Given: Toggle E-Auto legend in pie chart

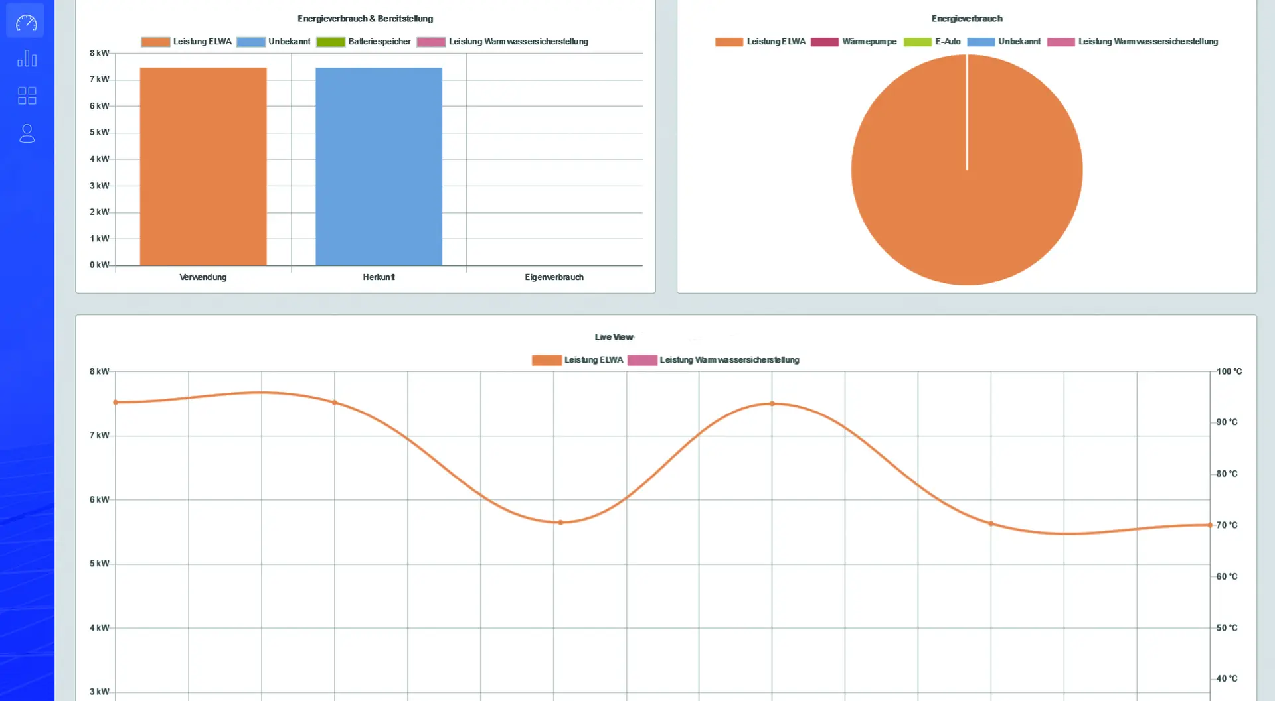Looking at the screenshot, I should pyautogui.click(x=932, y=42).
